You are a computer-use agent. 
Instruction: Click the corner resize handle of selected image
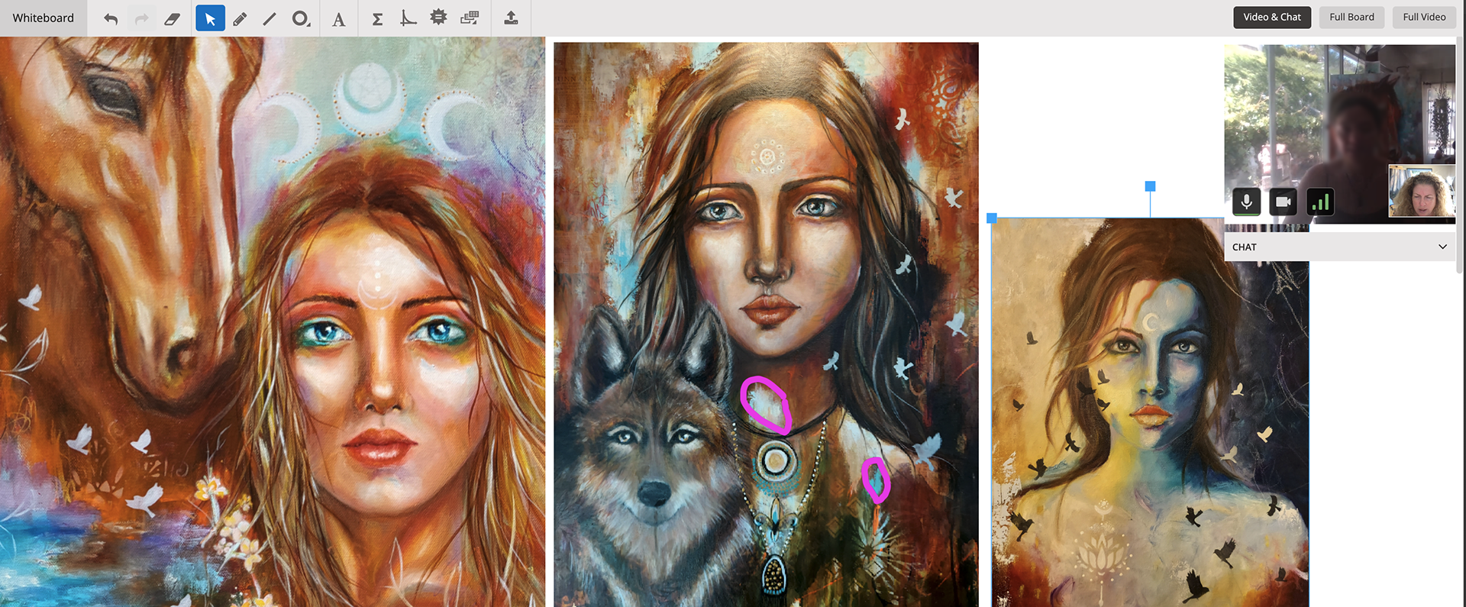(992, 218)
